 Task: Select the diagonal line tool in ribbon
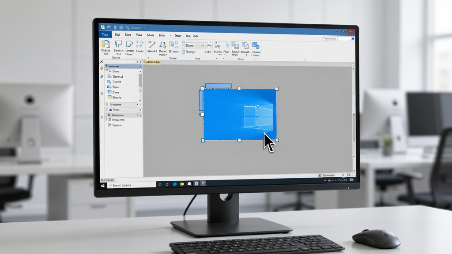click(x=152, y=45)
